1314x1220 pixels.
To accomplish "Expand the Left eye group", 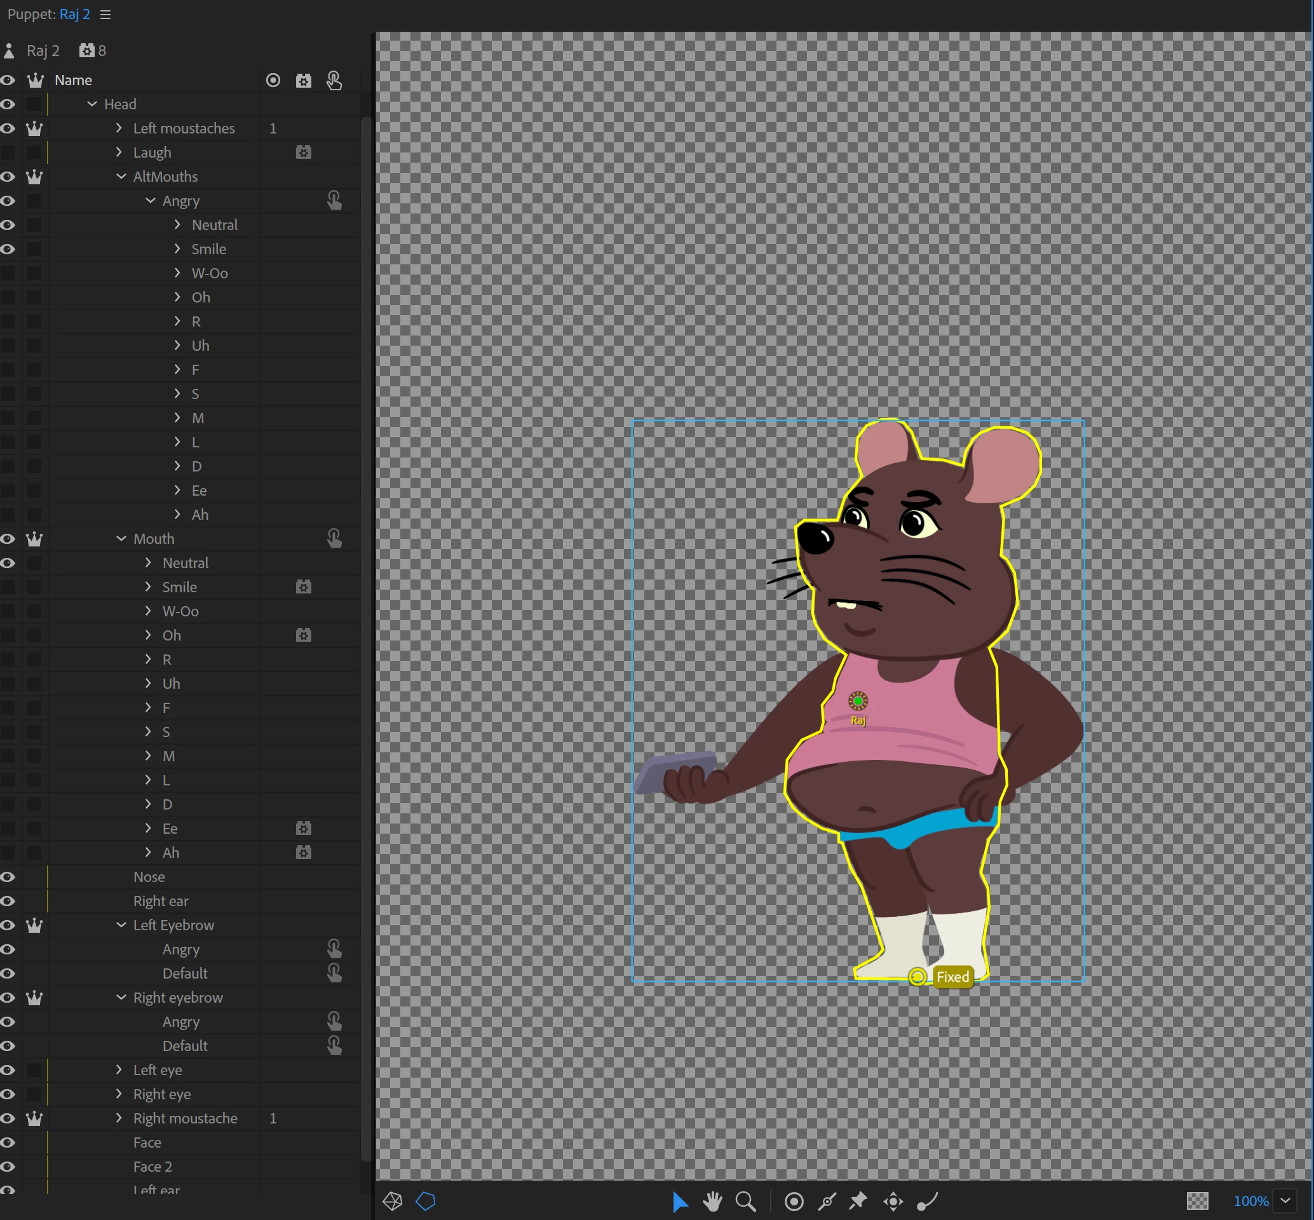I will [119, 1069].
